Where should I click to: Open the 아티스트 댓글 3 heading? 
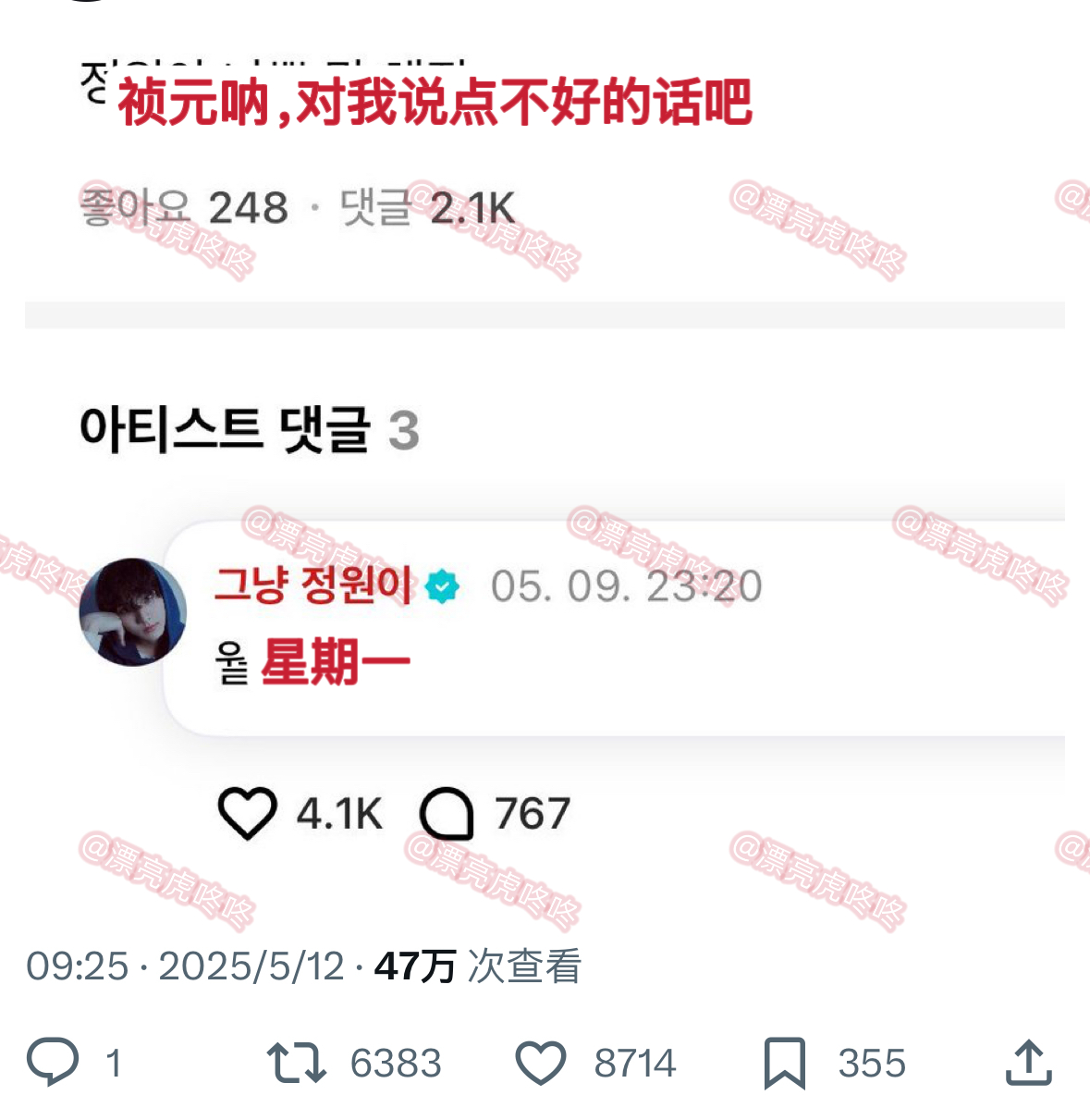point(250,430)
